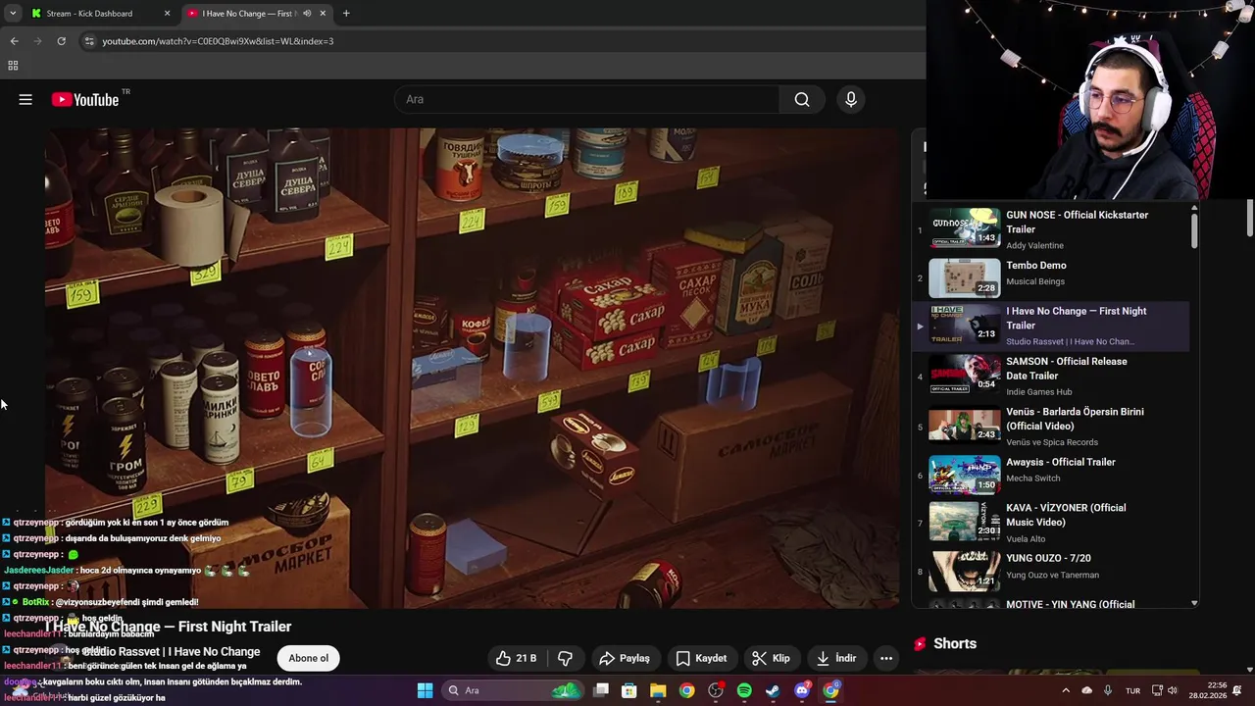Viewport: 1255px width, 706px height.
Task: Play GUN NOSE Kickstarter Trailer thumbnail
Action: point(965,227)
